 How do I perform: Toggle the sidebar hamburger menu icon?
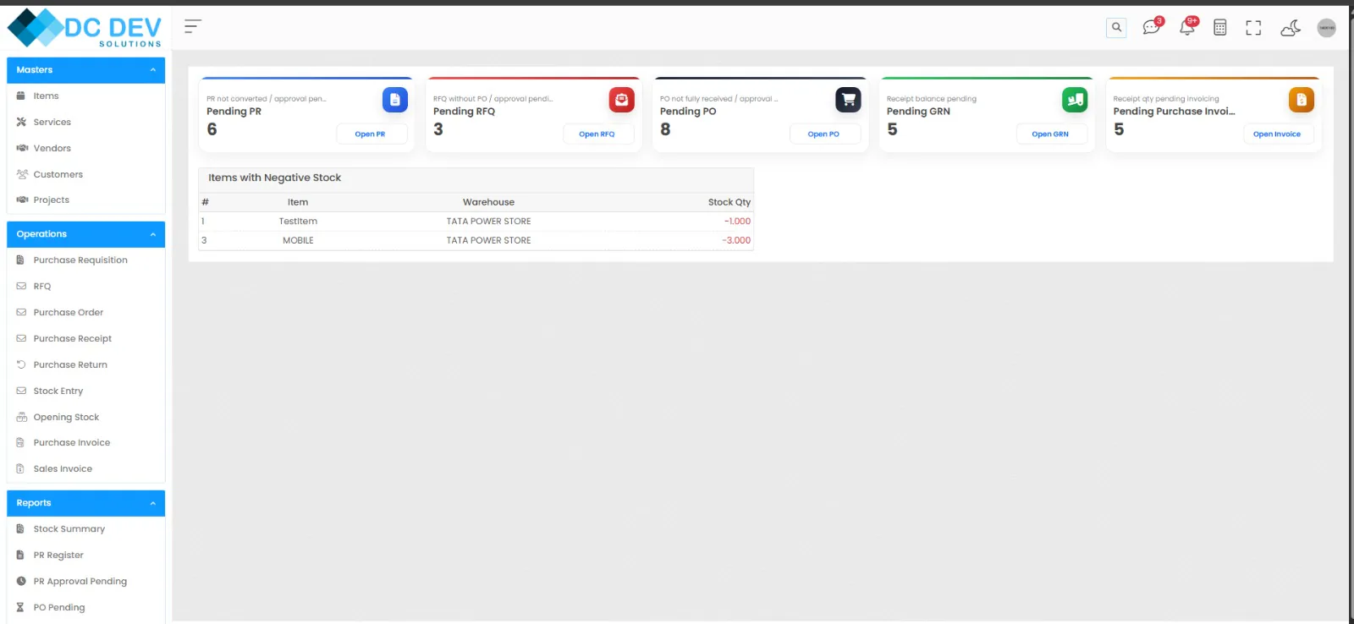[193, 27]
